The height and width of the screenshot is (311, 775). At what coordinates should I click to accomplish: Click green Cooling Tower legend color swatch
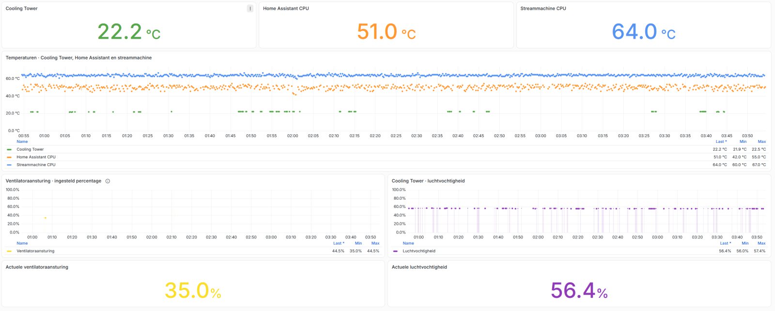9,150
